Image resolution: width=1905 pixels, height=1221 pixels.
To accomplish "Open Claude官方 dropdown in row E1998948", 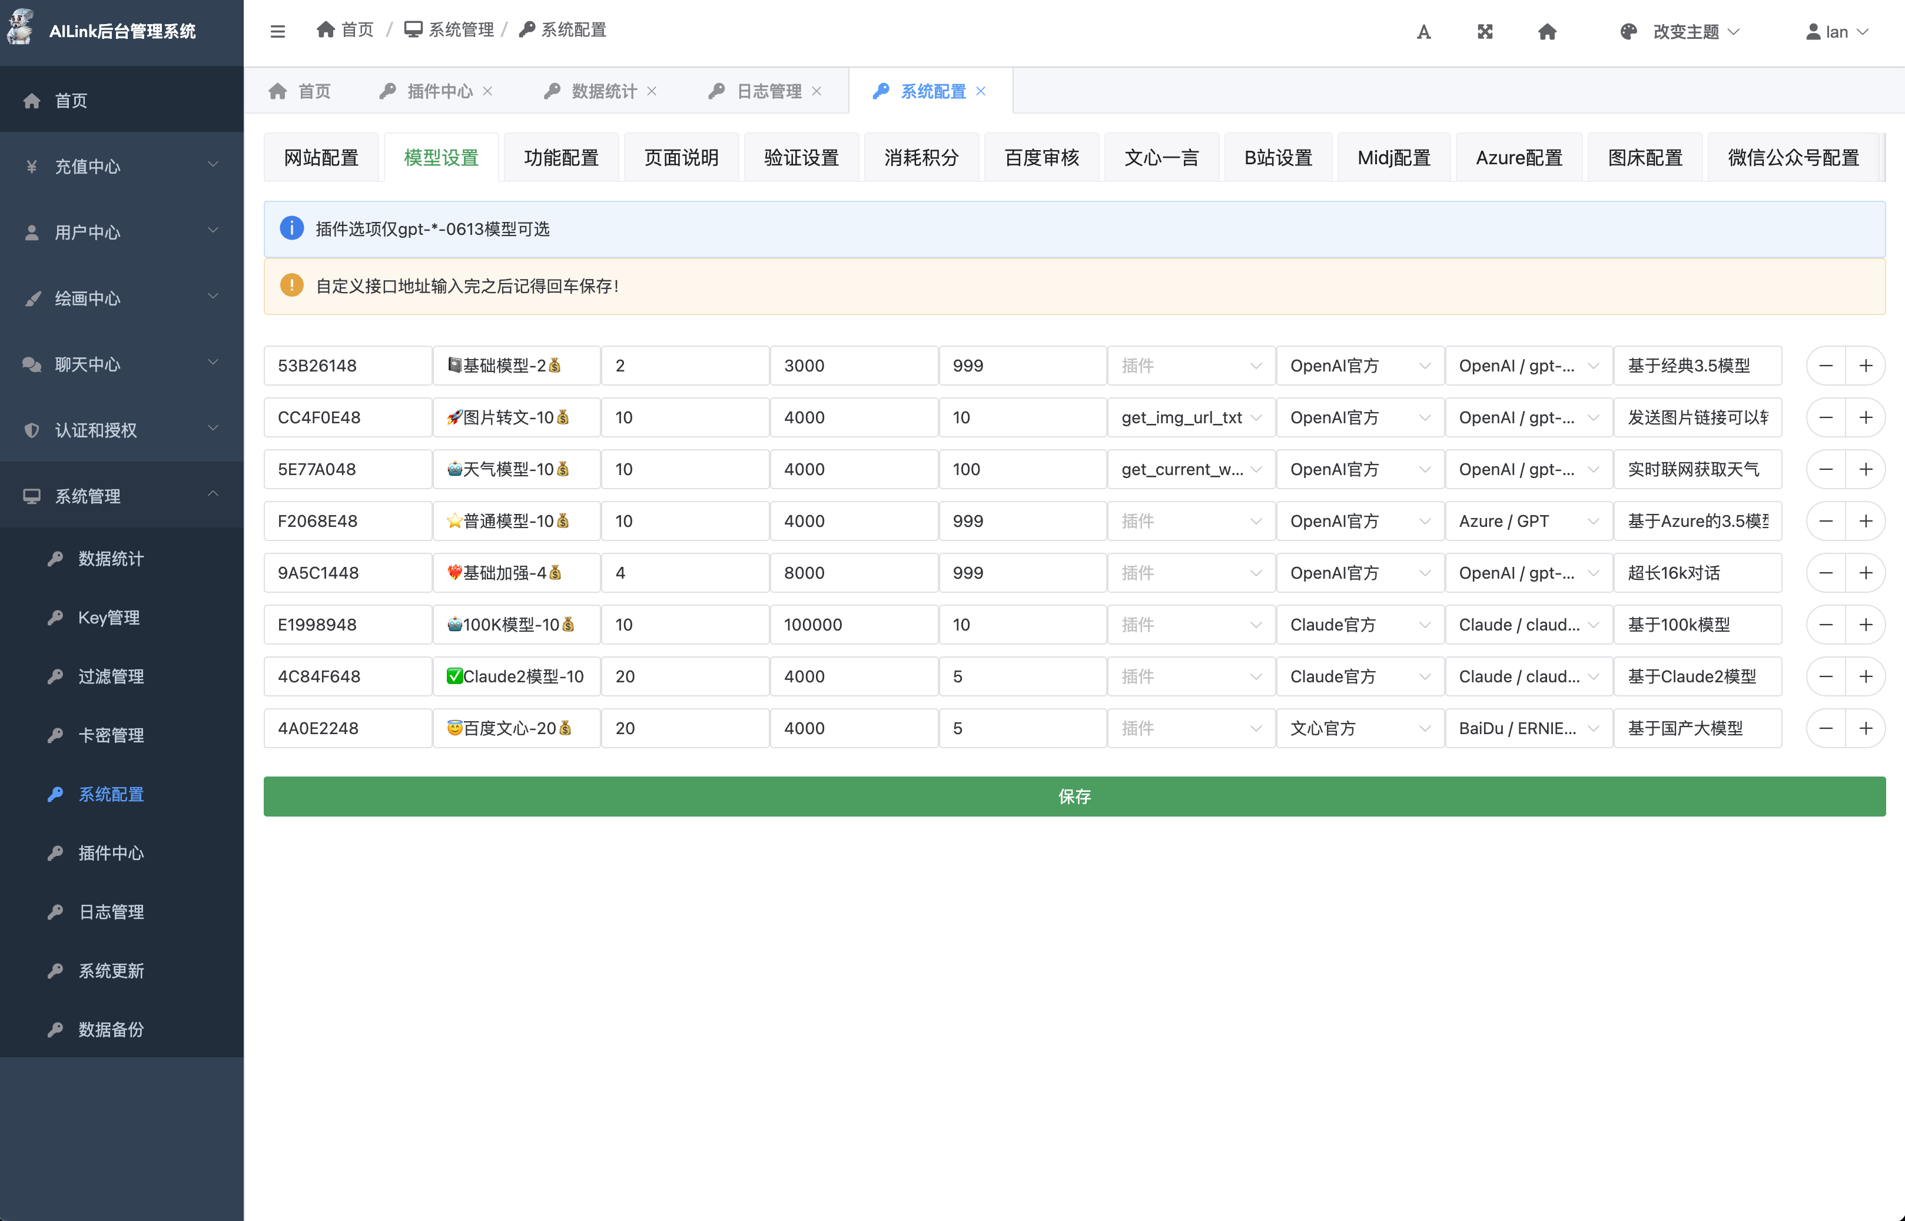I will (x=1360, y=625).
